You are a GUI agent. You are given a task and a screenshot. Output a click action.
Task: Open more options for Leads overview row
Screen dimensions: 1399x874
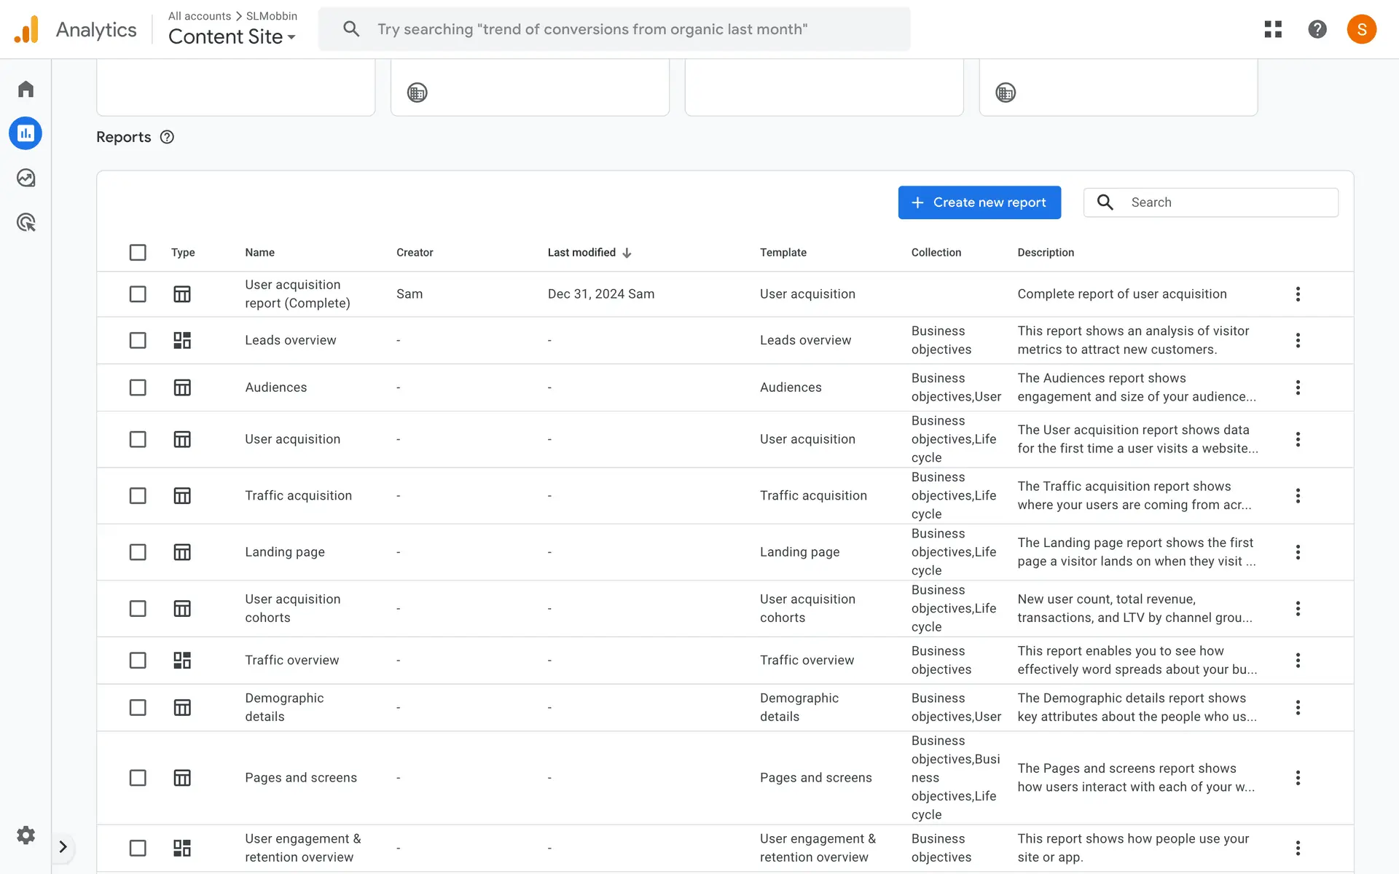[1298, 340]
